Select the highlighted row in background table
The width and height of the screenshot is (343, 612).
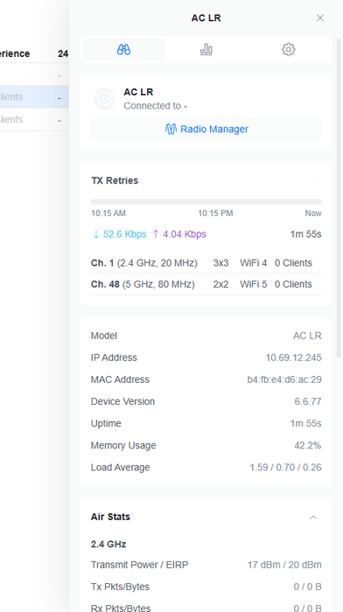[34, 97]
